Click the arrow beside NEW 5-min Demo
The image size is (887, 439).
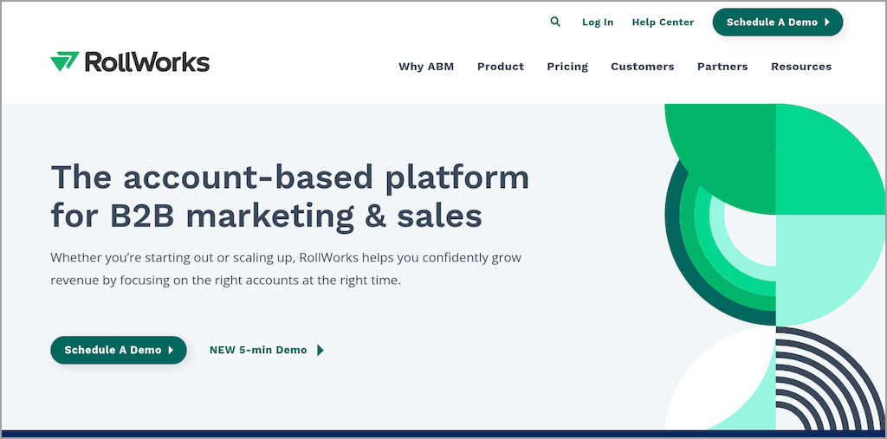click(320, 351)
